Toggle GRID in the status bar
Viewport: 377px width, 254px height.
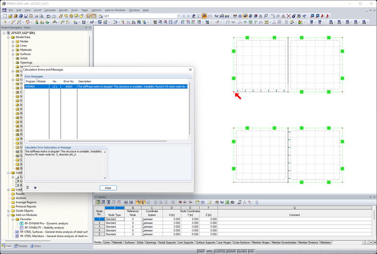[209, 252]
